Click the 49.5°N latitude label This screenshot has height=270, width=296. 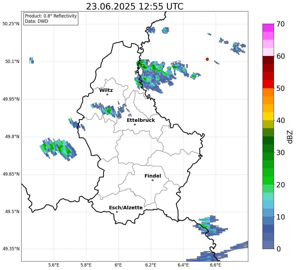(12, 212)
